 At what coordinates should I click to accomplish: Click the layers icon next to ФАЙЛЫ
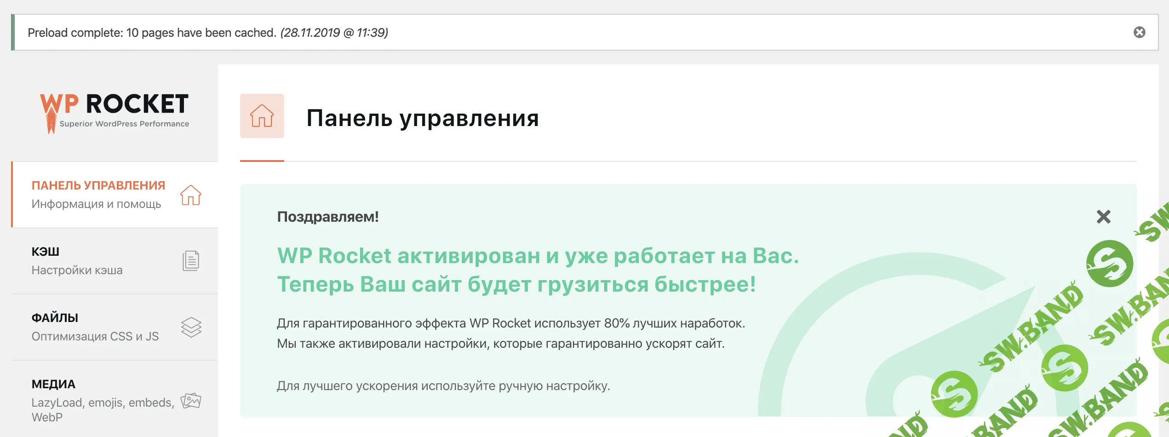(191, 327)
